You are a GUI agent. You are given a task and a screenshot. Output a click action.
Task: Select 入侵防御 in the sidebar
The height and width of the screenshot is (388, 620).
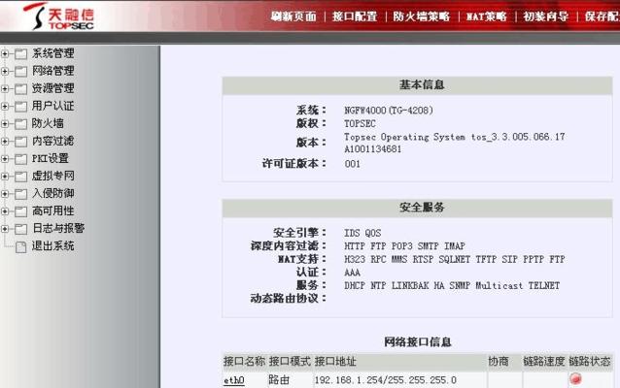click(53, 193)
